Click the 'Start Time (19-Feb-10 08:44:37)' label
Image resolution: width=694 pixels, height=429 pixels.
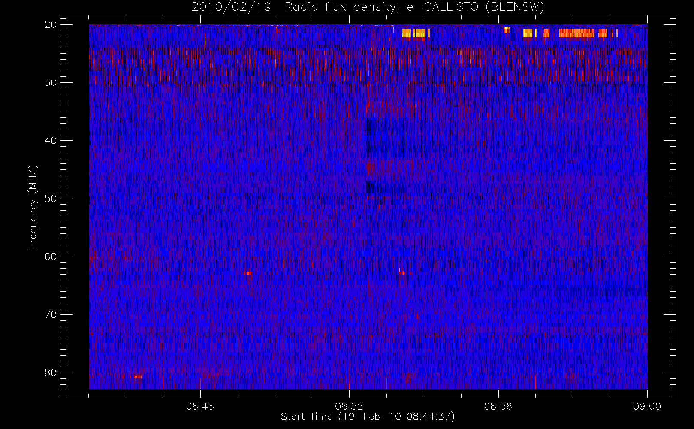[x=368, y=417]
